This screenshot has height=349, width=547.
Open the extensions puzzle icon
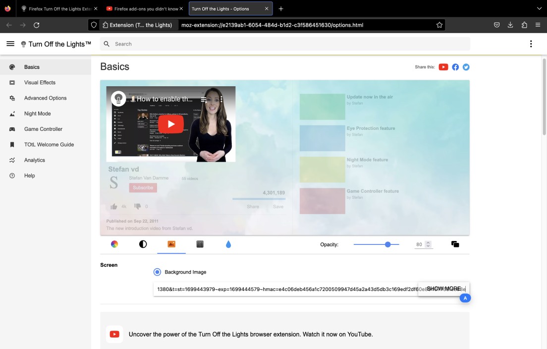click(524, 25)
